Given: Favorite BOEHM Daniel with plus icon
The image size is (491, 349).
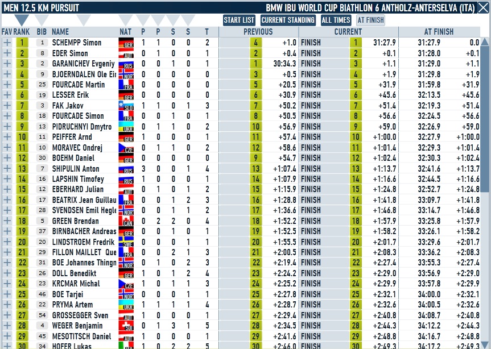Looking at the screenshot, I should click(x=7, y=157).
